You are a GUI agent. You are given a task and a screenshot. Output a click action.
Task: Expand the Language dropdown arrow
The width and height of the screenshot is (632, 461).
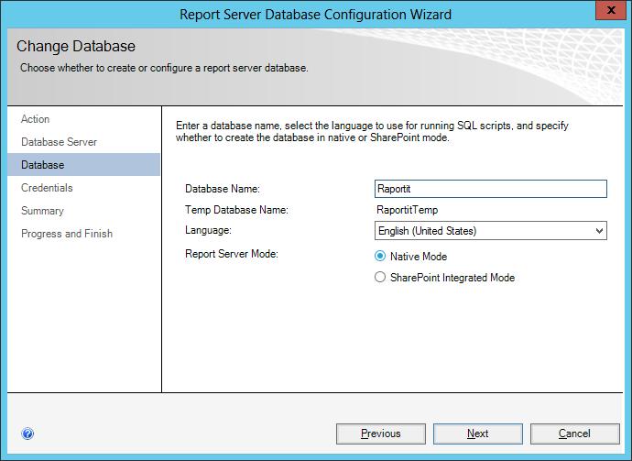pyautogui.click(x=599, y=231)
